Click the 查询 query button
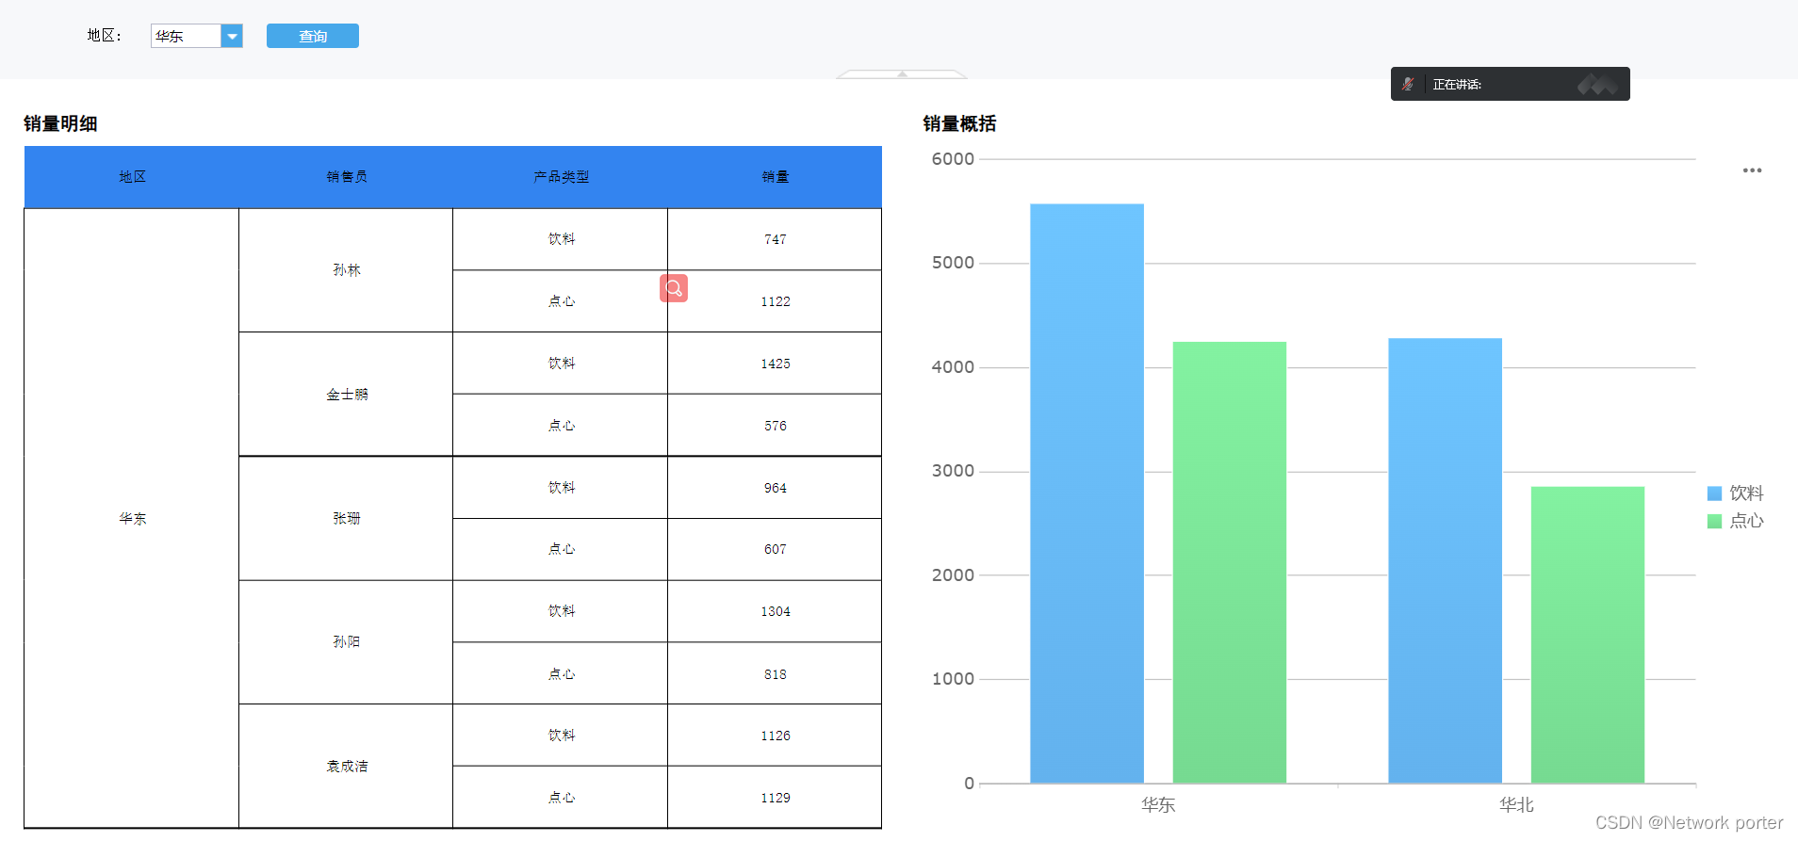Image resolution: width=1798 pixels, height=841 pixels. (x=313, y=36)
